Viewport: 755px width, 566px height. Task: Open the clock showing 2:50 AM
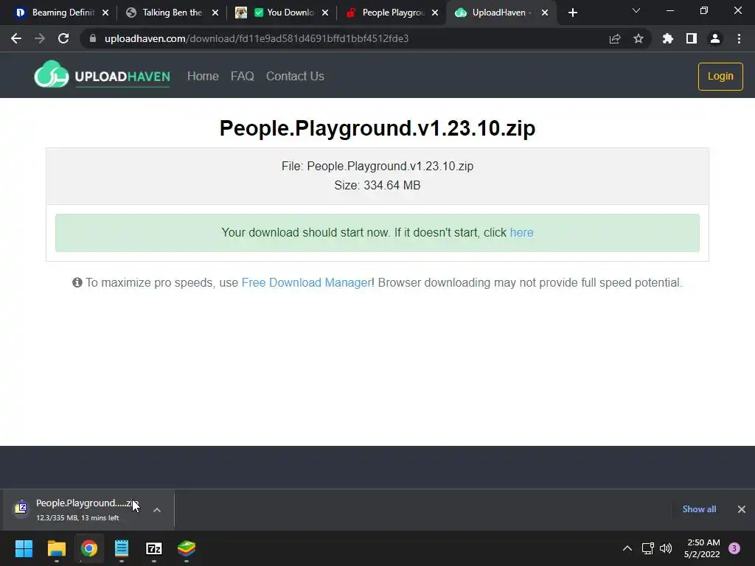point(703,548)
